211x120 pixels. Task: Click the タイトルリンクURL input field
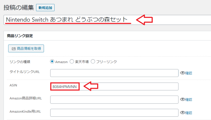click(114, 73)
